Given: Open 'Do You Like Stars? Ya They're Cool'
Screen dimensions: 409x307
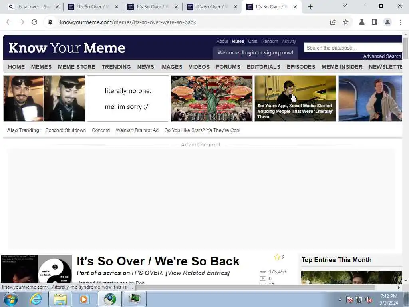Looking at the screenshot, I should click(203, 130).
